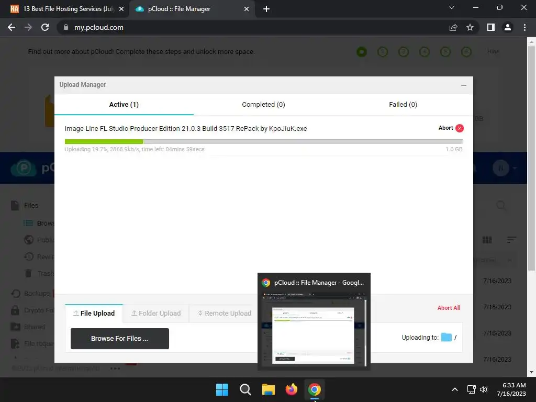Switch to the Completed (0) tab
Screen dimensions: 536x402
point(263,105)
